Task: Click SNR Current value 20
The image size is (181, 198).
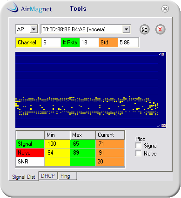Action: pyautogui.click(x=110, y=162)
